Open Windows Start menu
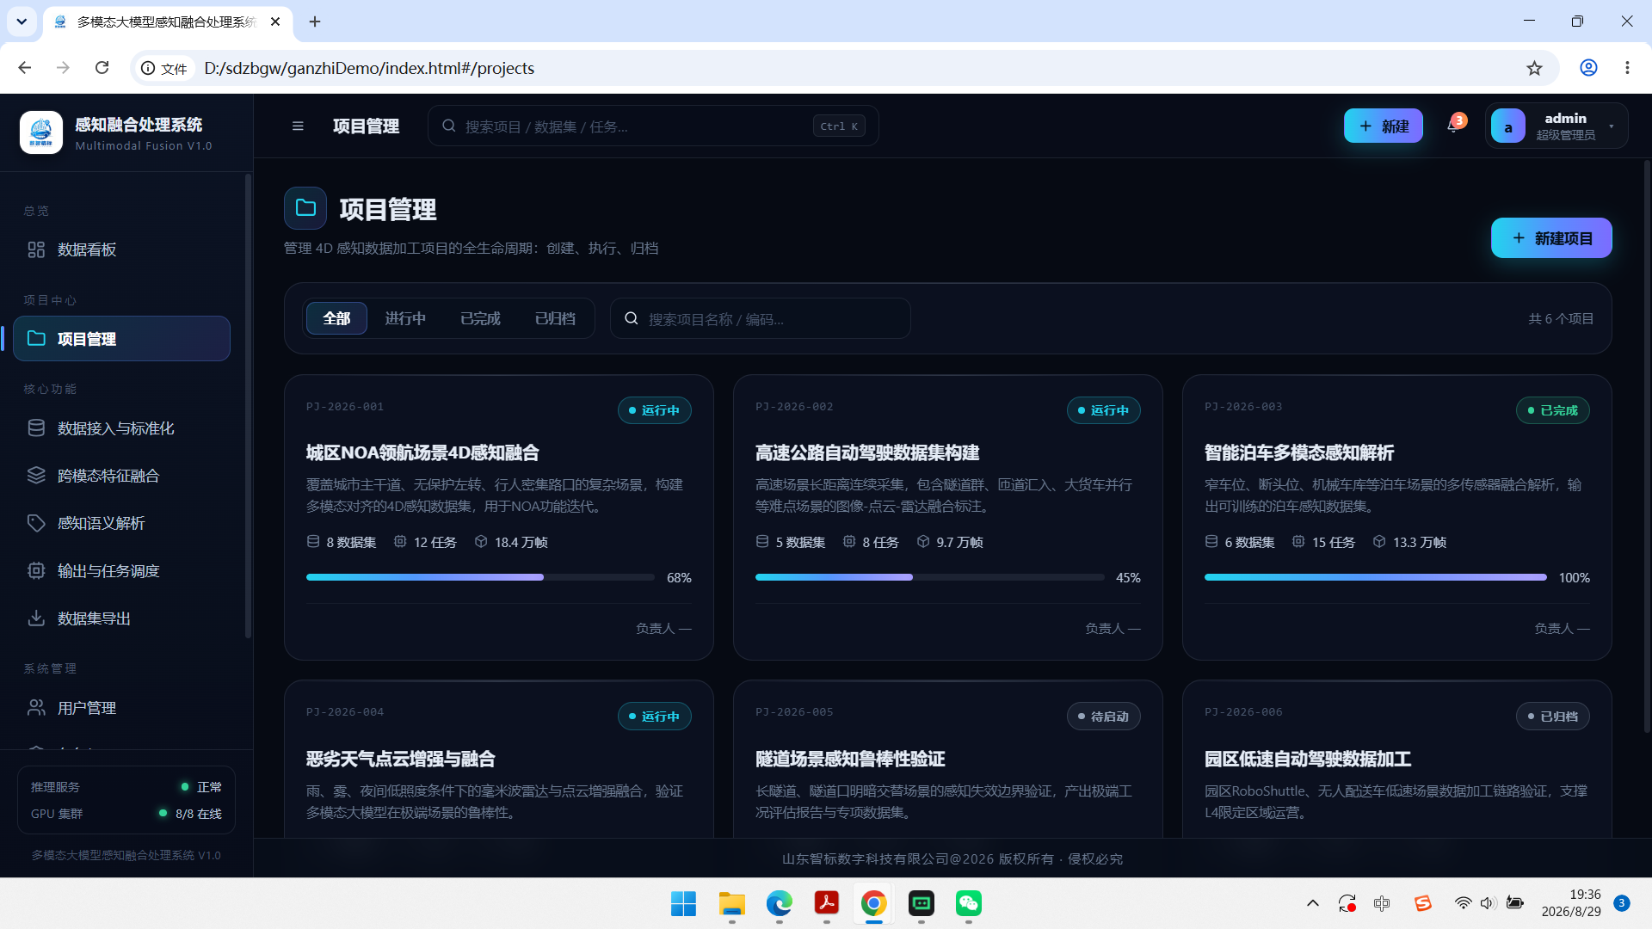Image resolution: width=1652 pixels, height=929 pixels. 684,903
